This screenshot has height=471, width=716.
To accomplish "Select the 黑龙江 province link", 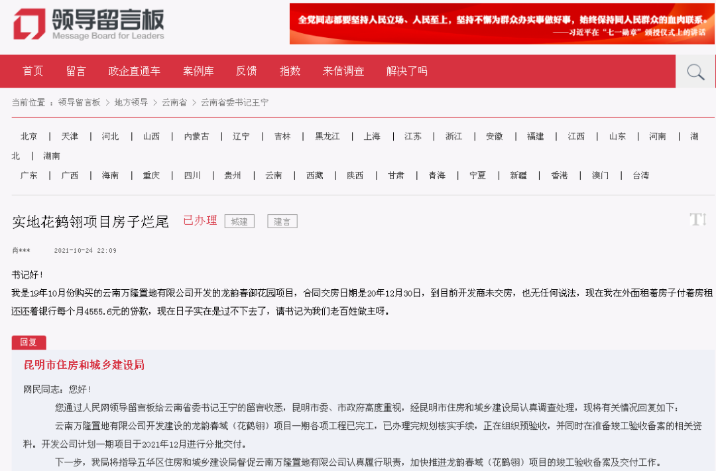I will tap(328, 136).
